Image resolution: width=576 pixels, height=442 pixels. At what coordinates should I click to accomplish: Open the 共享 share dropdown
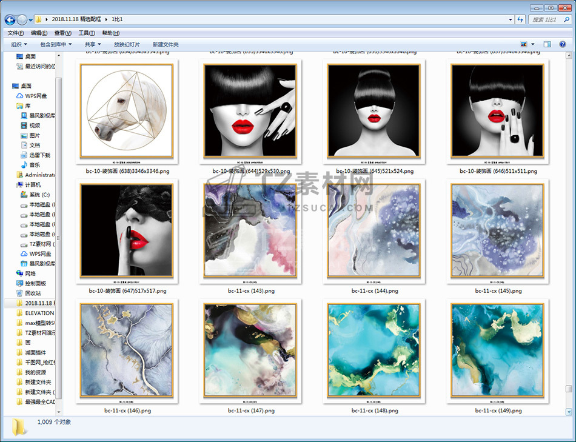(93, 44)
